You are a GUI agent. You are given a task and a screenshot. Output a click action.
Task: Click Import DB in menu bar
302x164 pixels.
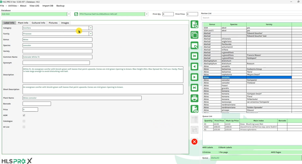[x=48, y=6]
